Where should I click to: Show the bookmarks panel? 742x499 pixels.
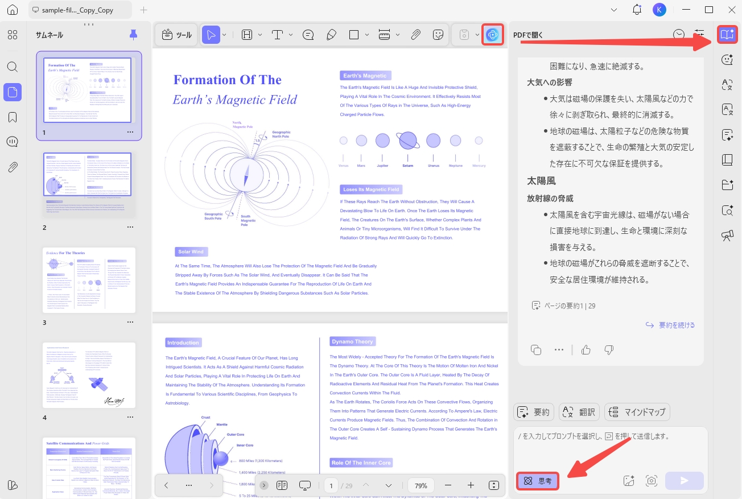click(13, 117)
